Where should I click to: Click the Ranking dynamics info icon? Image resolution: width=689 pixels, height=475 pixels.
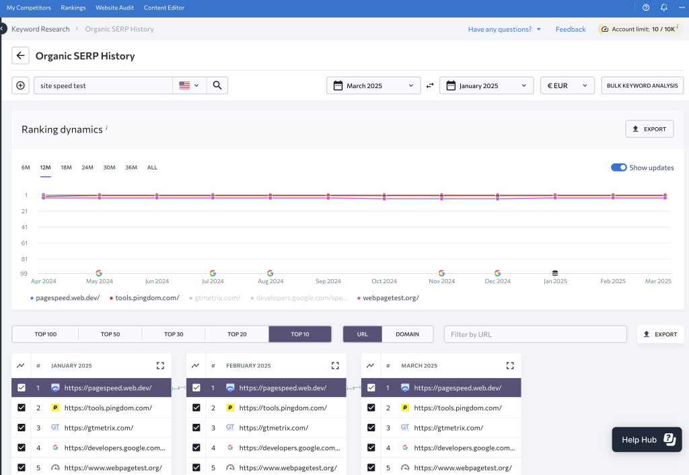click(106, 127)
